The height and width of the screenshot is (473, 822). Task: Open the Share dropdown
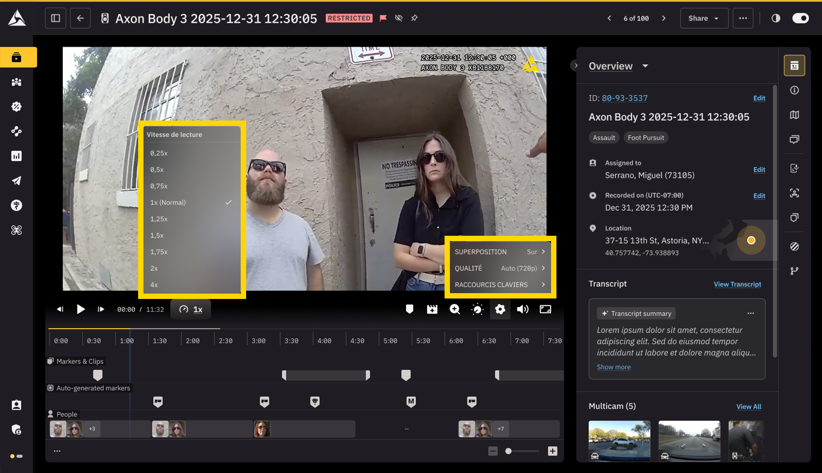(x=703, y=18)
